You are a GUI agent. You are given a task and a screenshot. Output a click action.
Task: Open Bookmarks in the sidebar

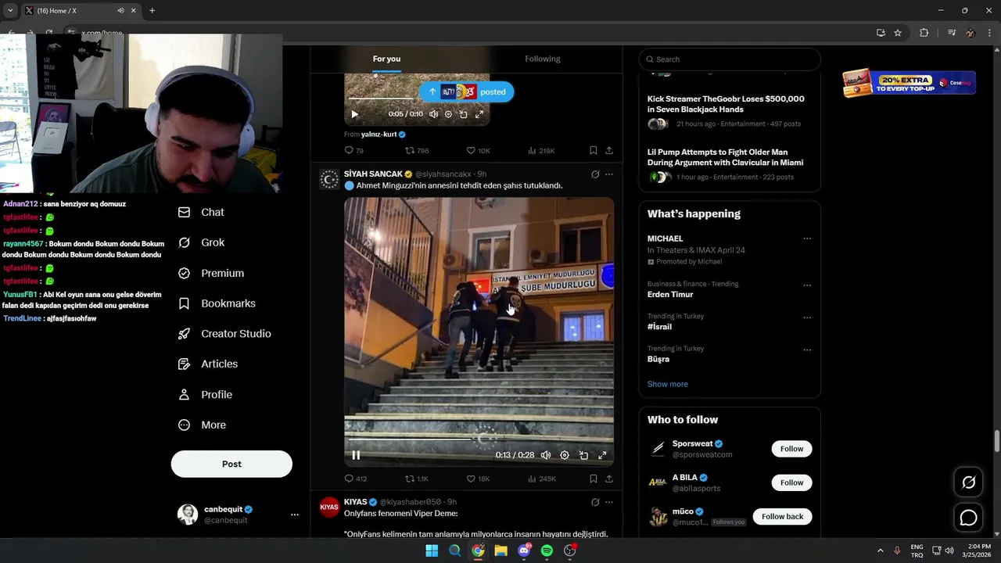[217, 303]
